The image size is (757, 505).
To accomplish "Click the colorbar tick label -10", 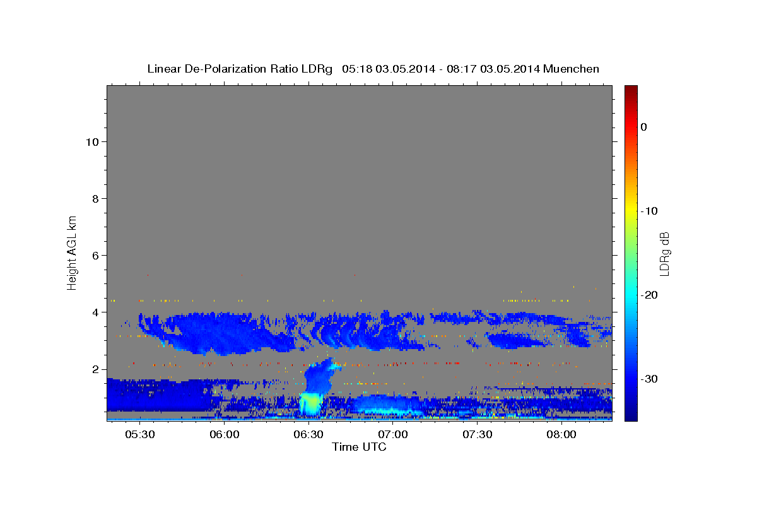I will (x=648, y=211).
